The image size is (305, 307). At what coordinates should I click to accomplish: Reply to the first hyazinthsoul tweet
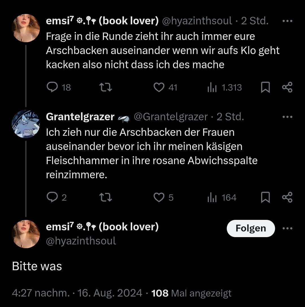52,87
